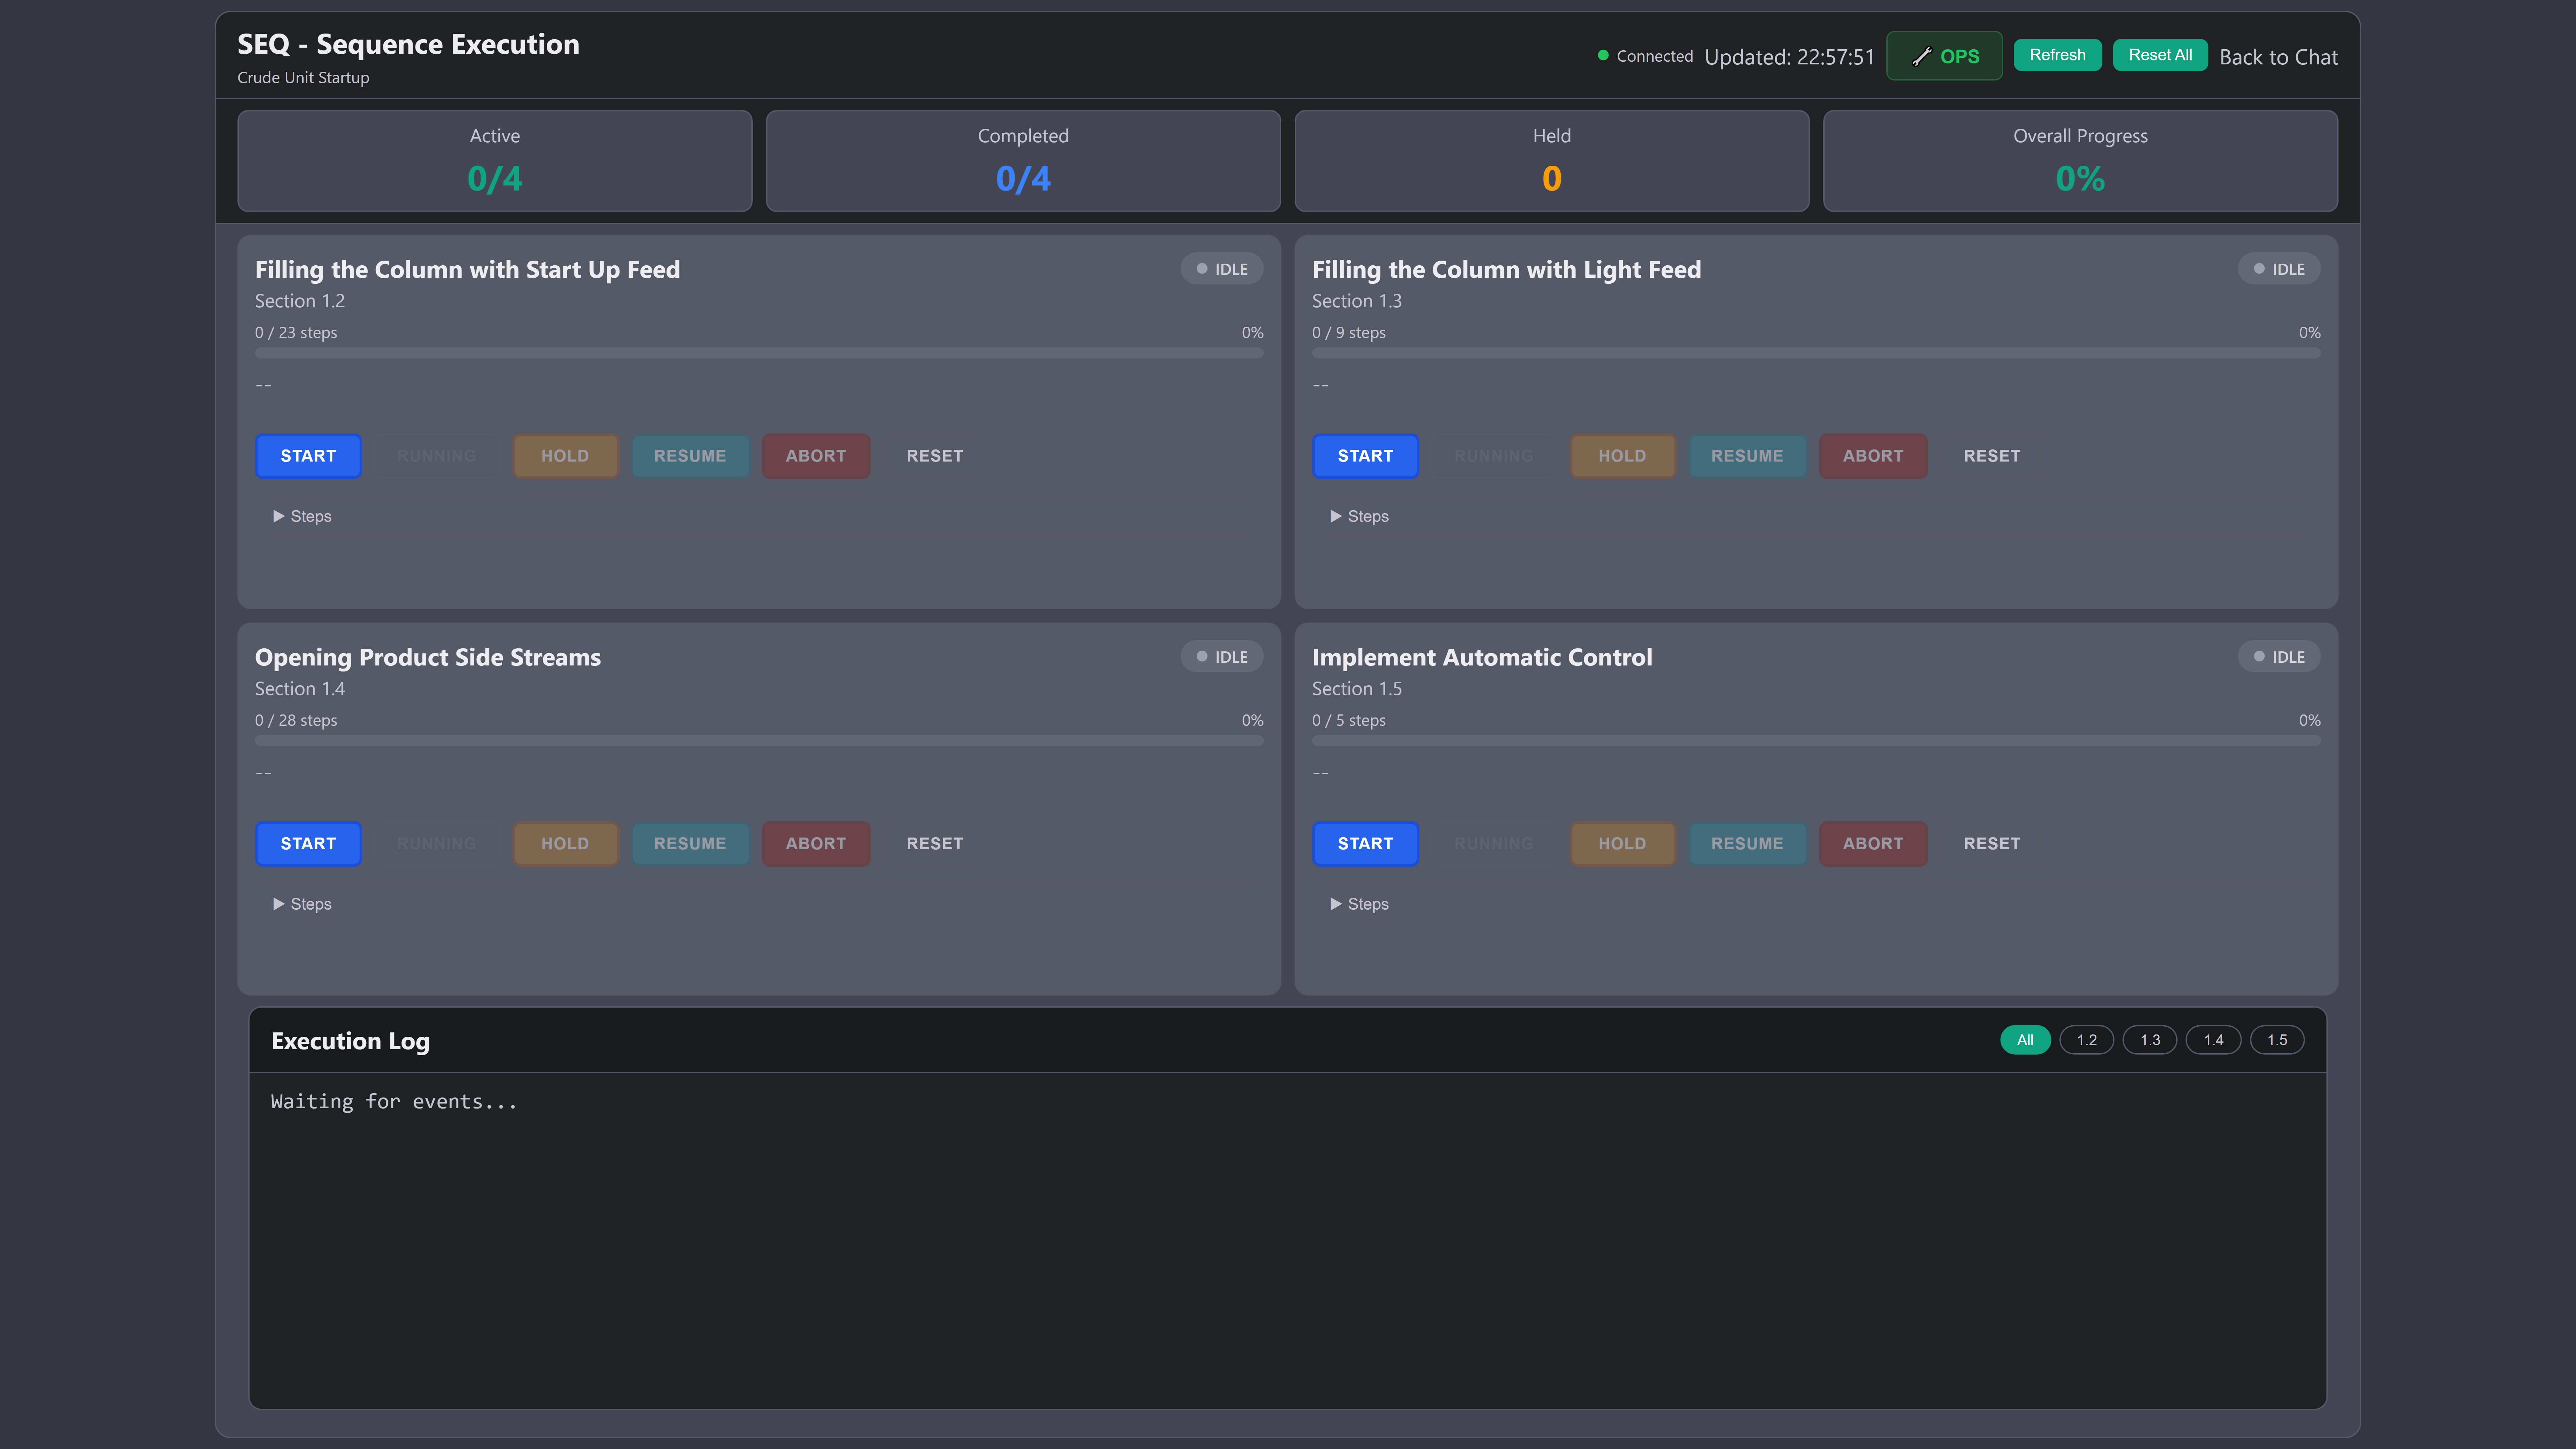2576x1449 pixels.
Task: Click the Held count summary card
Action: 1552,161
